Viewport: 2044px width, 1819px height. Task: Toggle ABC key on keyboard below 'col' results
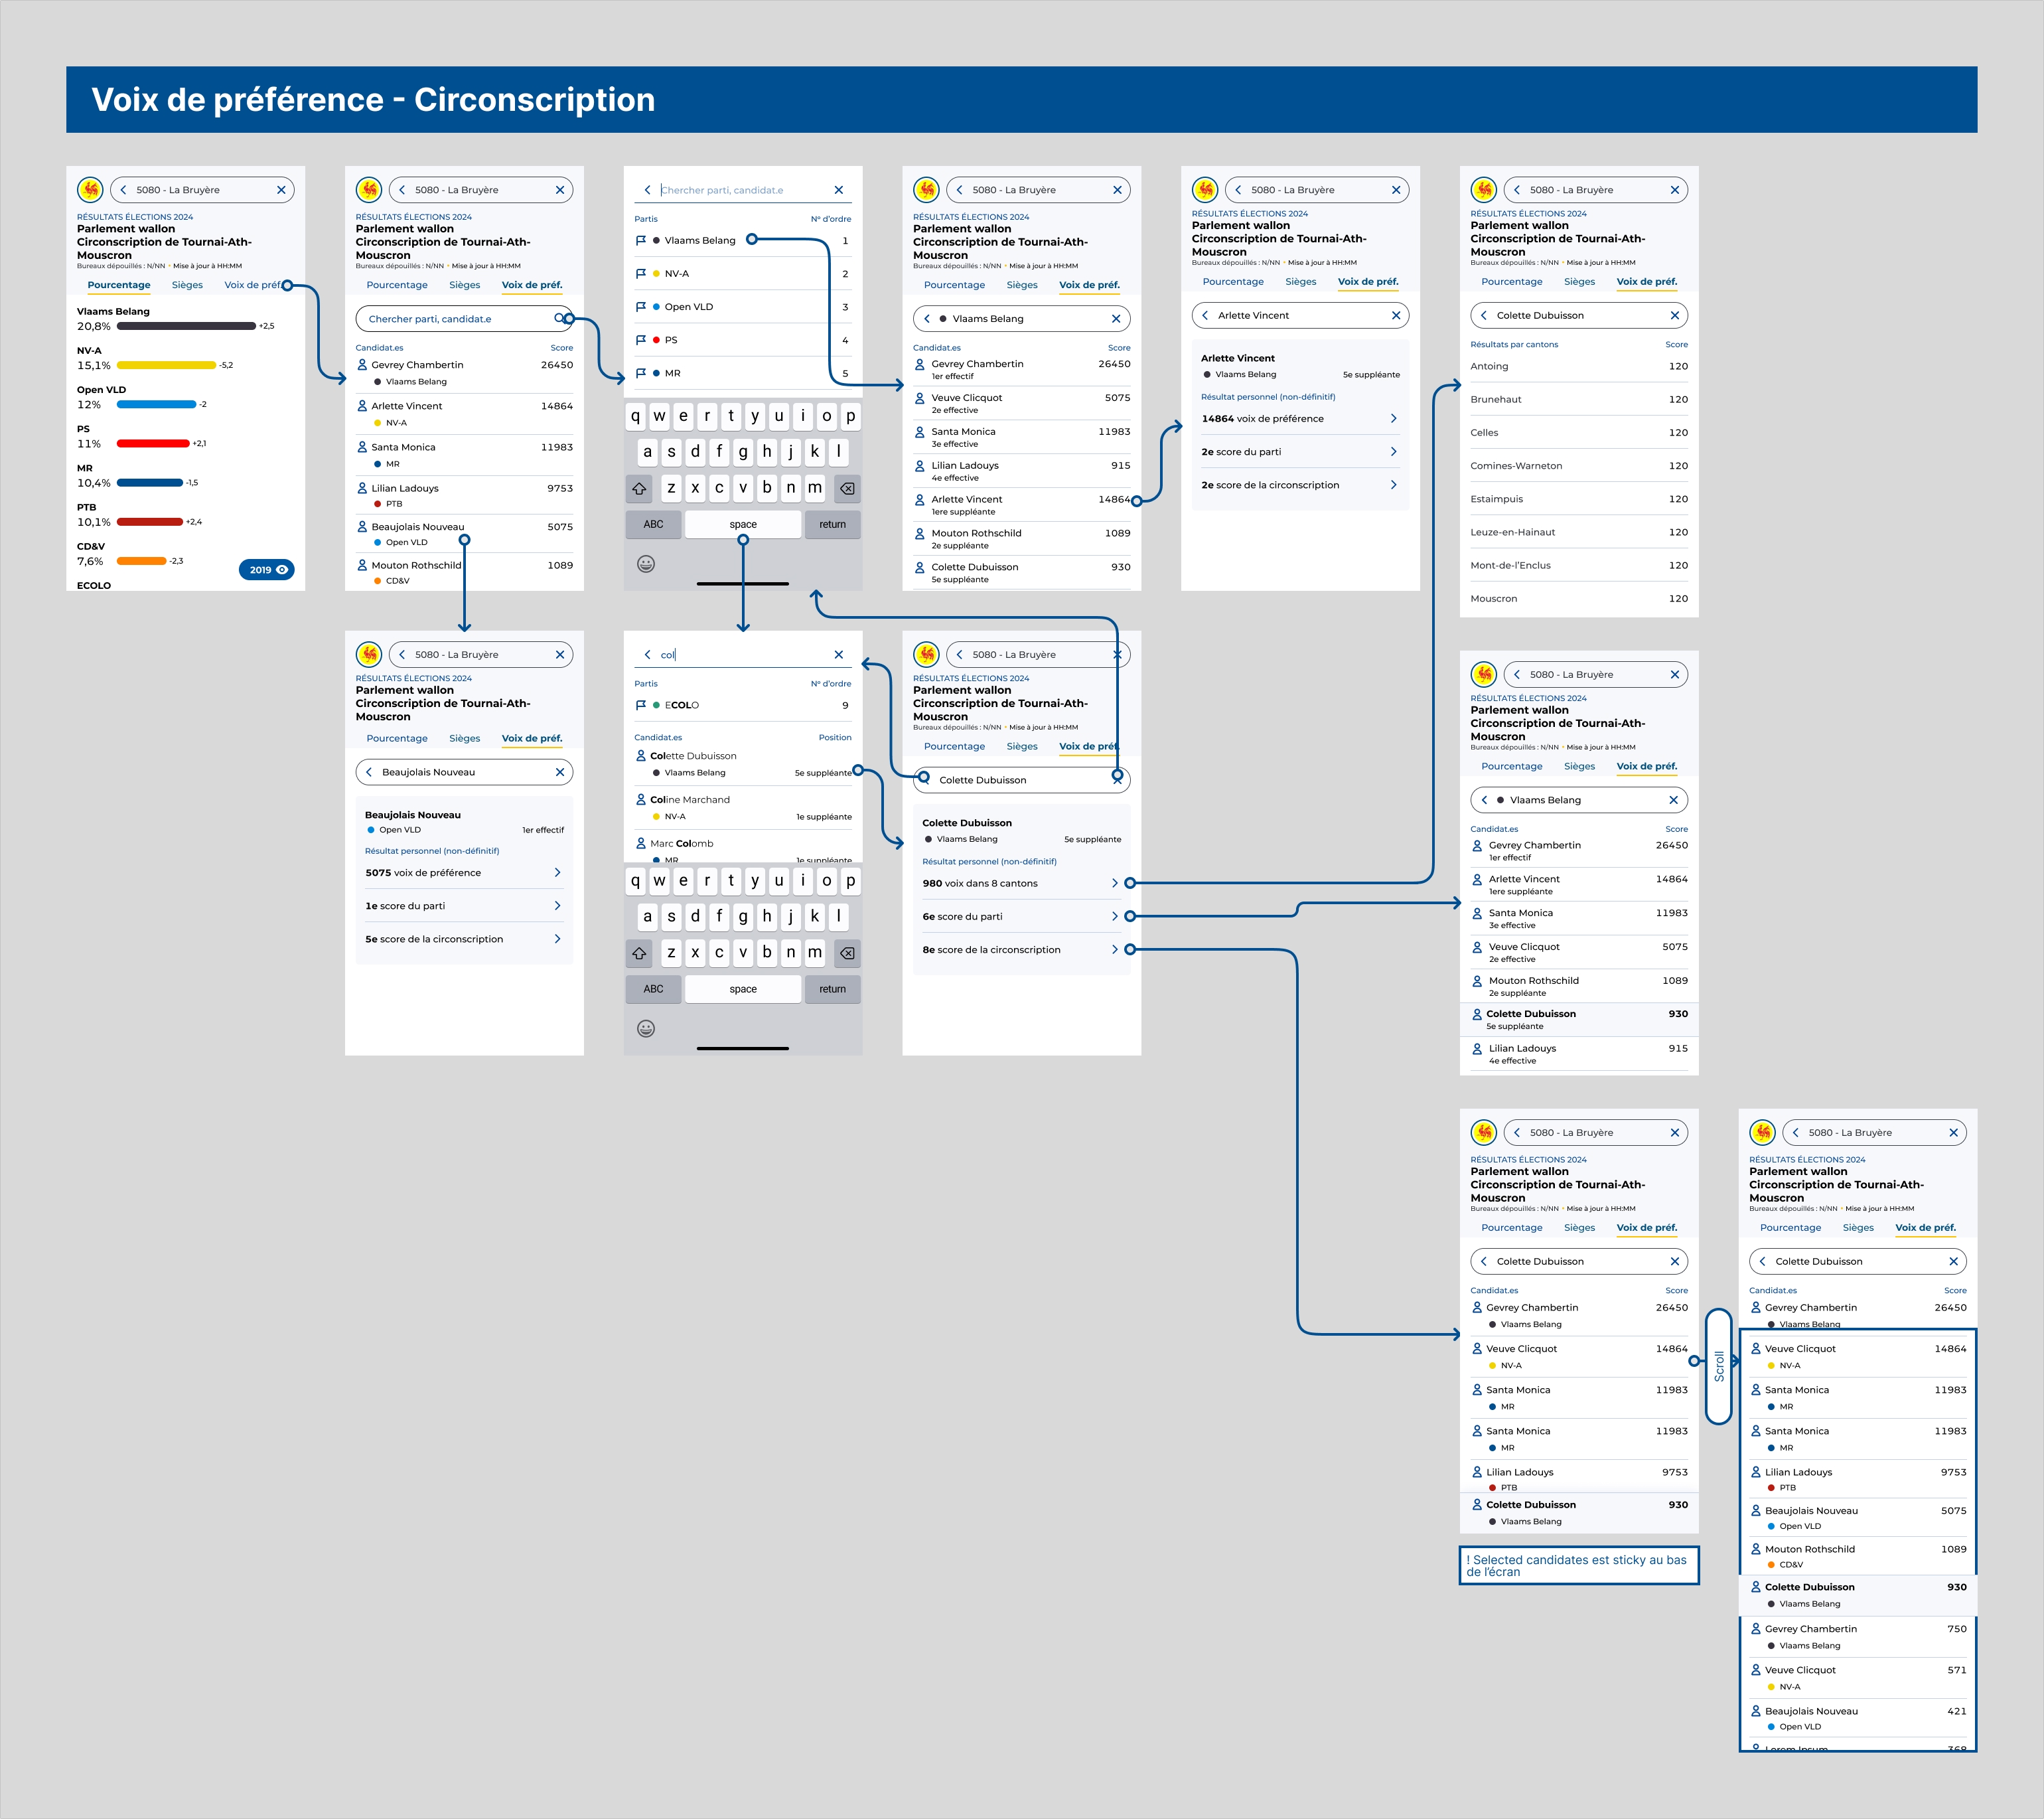click(653, 989)
